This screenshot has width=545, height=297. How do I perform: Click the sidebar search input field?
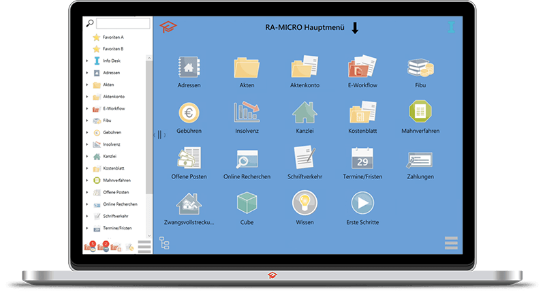tap(123, 23)
